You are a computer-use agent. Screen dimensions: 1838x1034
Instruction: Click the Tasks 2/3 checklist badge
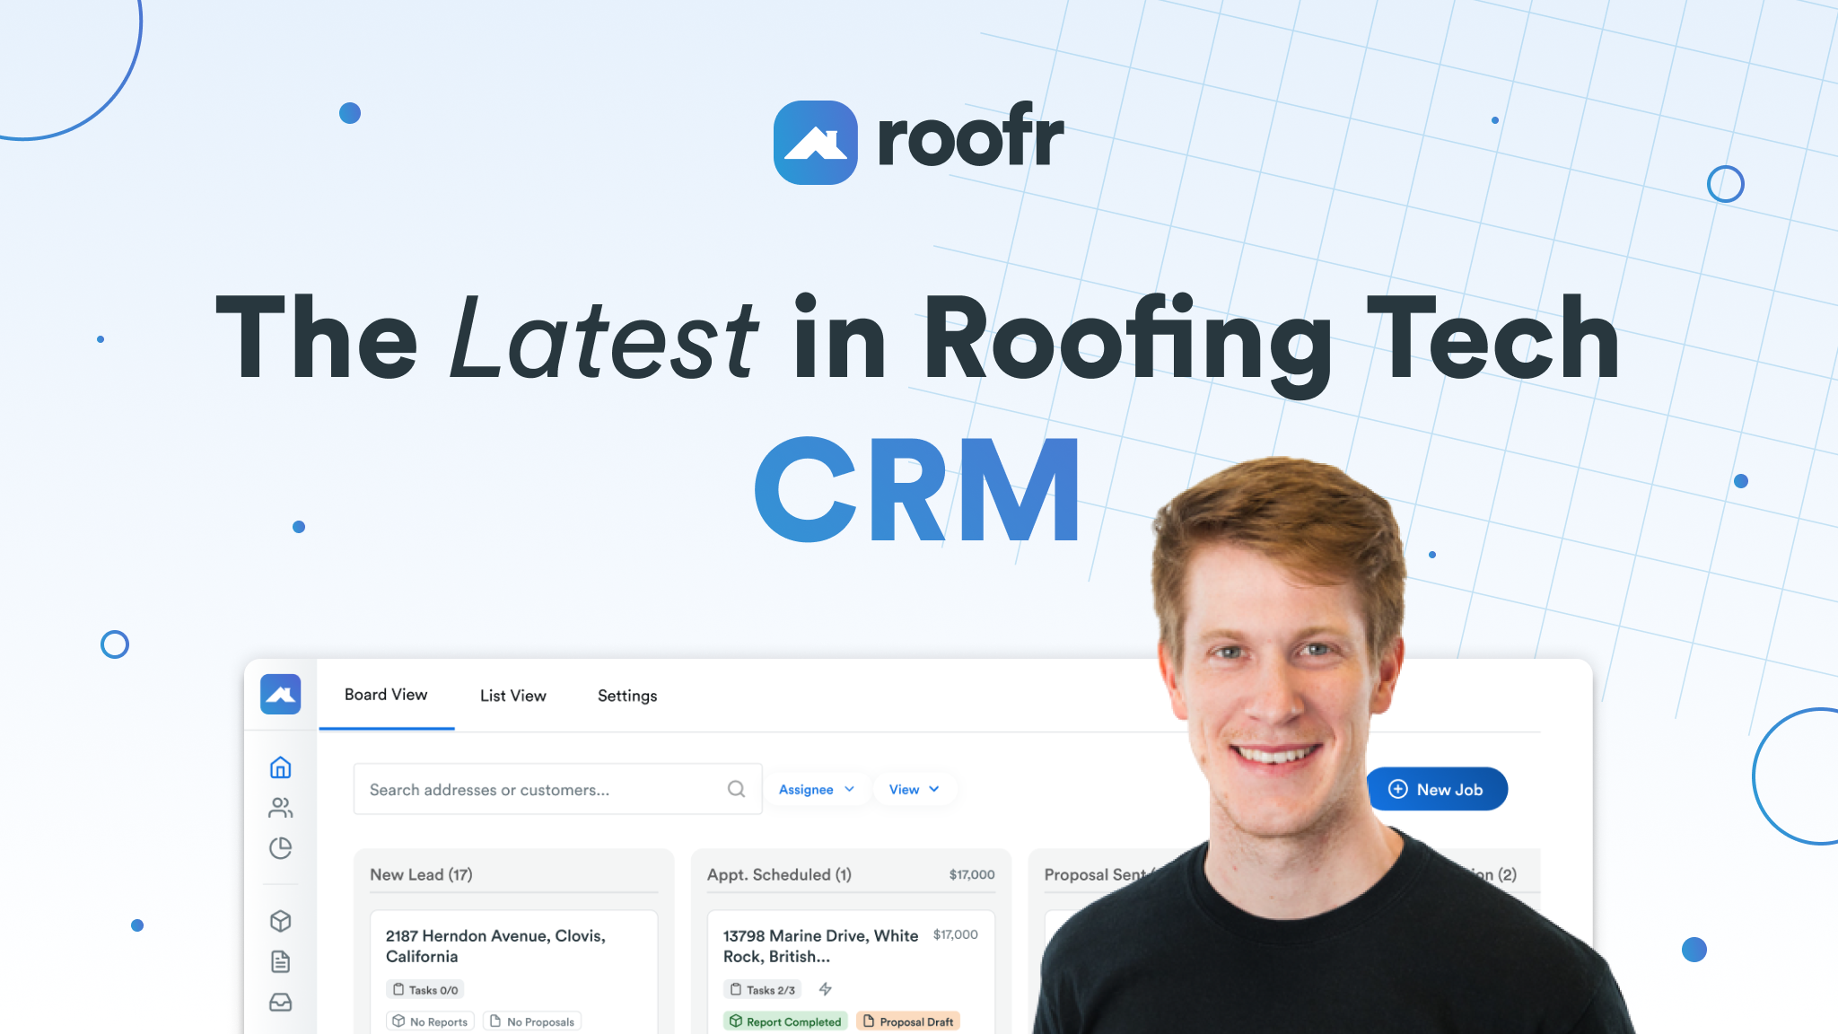(761, 989)
